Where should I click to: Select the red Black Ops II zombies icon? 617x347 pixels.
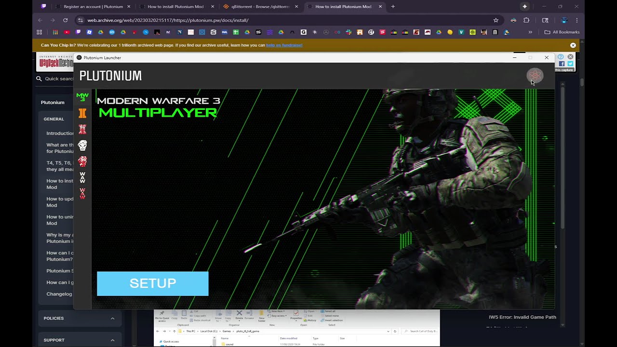pos(82,129)
